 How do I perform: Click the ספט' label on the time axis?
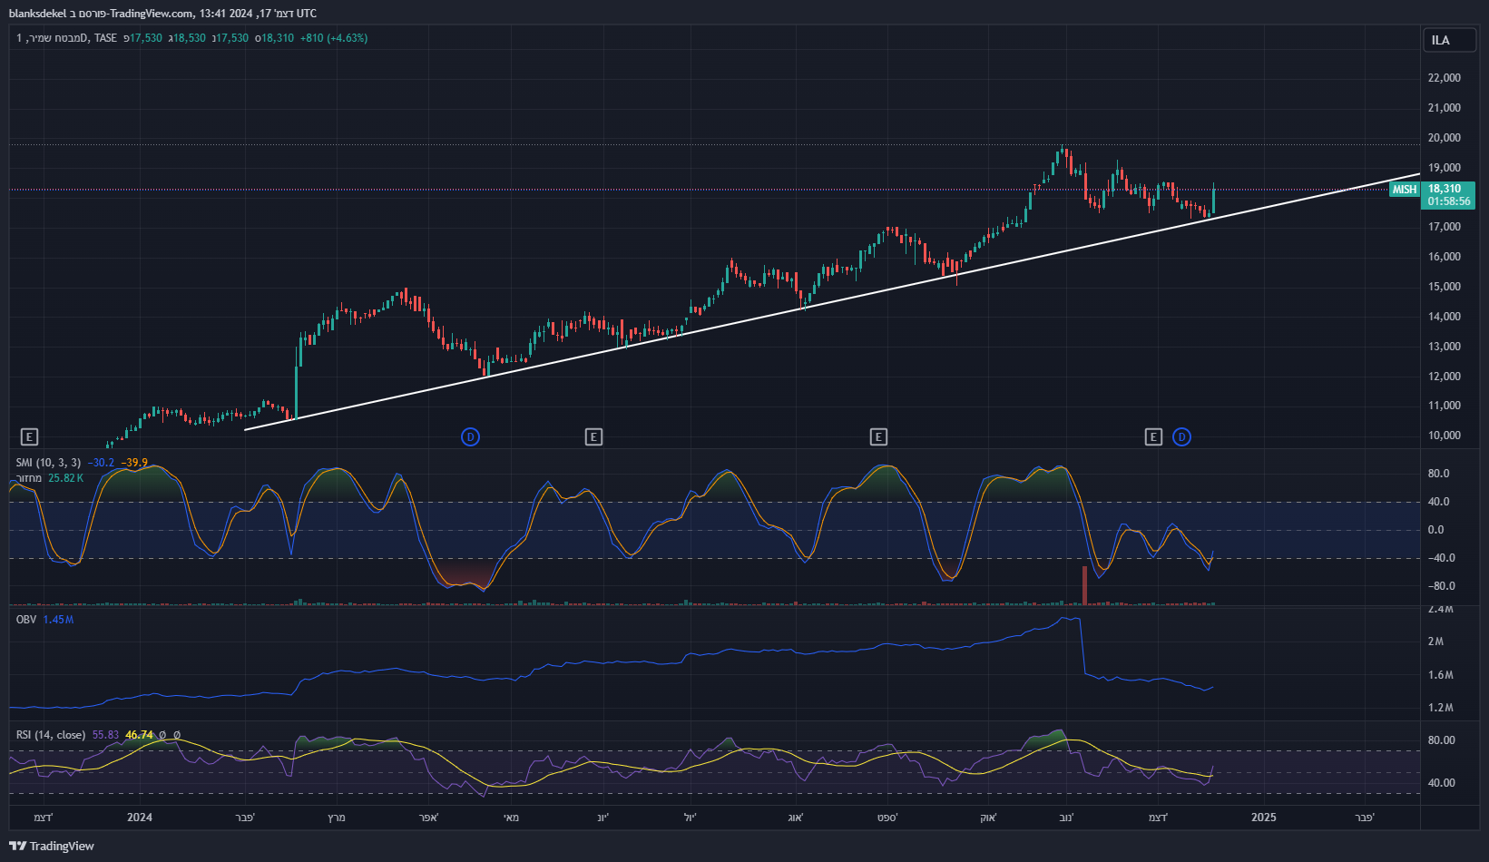(887, 818)
